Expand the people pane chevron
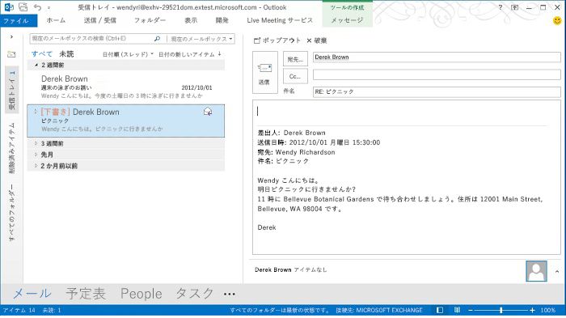This screenshot has height=318, width=566. coord(557,271)
